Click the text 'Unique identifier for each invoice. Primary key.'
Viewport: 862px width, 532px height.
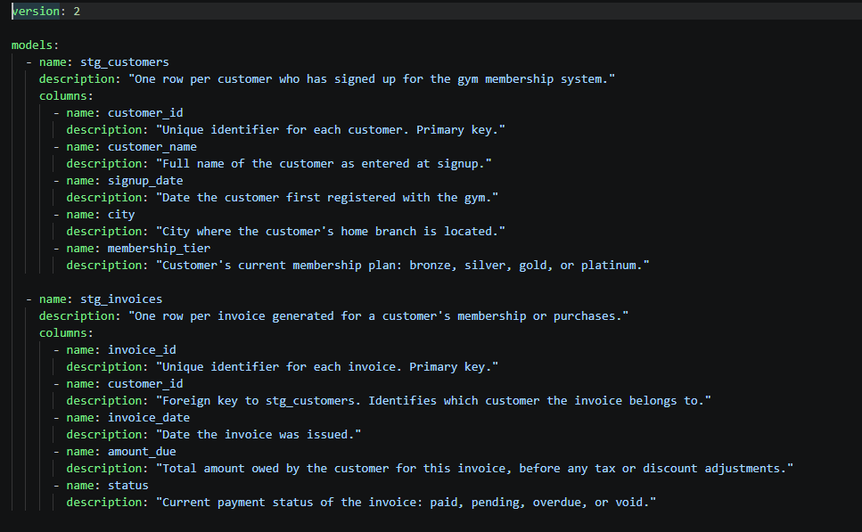click(x=327, y=367)
